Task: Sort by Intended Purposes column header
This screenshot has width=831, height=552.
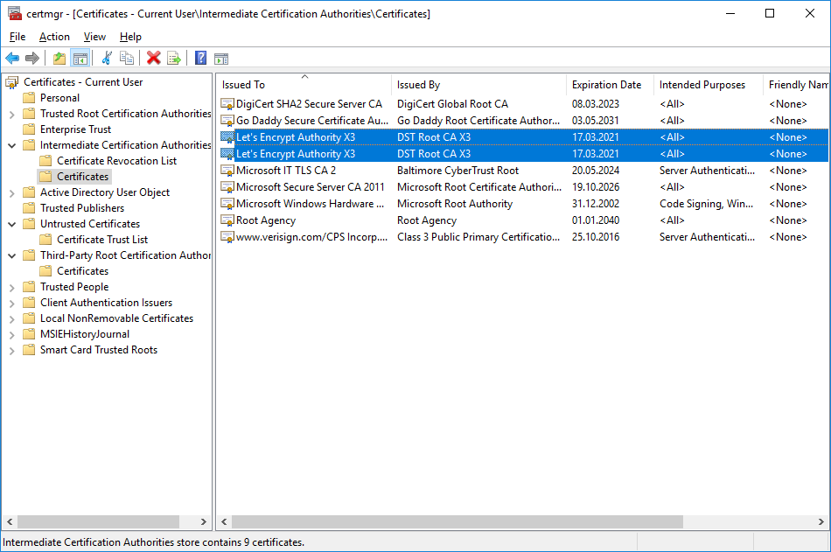Action: [x=709, y=85]
